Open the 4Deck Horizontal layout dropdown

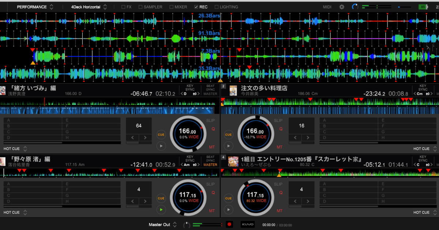point(89,7)
